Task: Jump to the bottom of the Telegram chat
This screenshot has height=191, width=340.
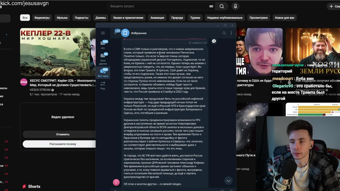Action: [x=228, y=181]
